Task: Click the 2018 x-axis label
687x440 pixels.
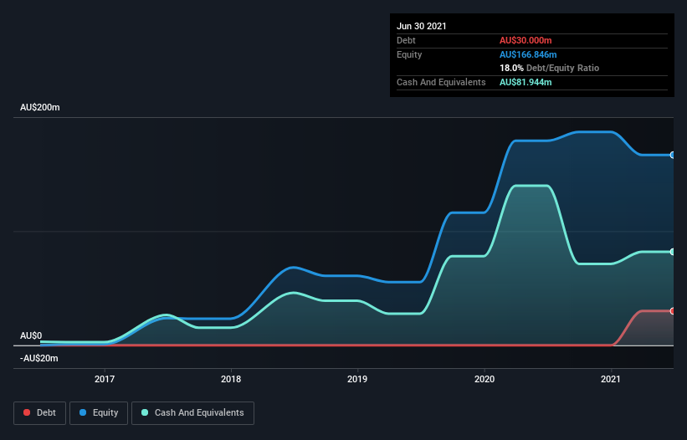Action: point(231,379)
